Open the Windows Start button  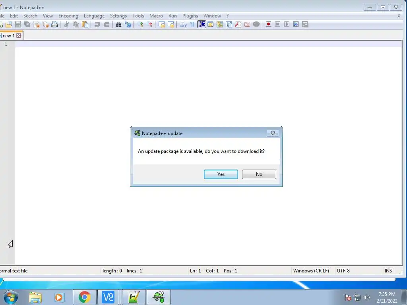10,297
